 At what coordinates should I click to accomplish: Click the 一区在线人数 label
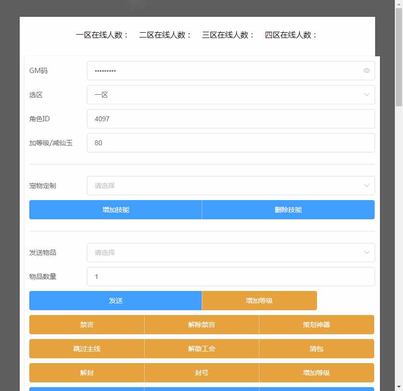click(102, 35)
